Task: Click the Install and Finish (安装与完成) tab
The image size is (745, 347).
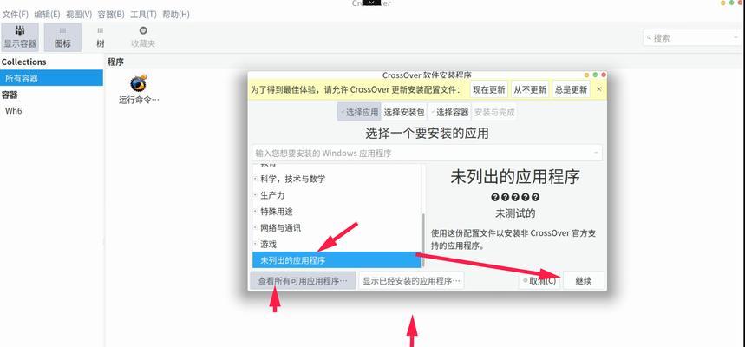Action: point(493,113)
